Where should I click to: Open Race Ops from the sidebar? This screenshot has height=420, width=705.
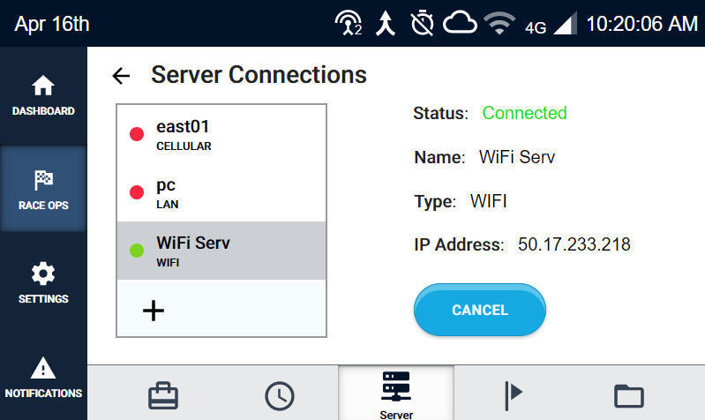point(43,189)
